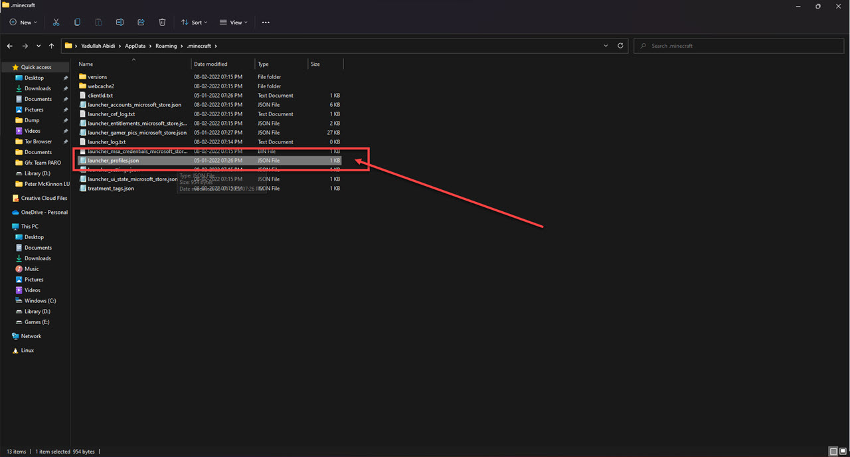Navigate back with the back arrow
This screenshot has height=457, width=850.
[10, 46]
